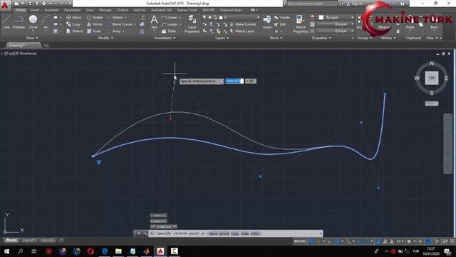Open the ByLayer linetype dropdown
This screenshot has height=257, width=456.
pos(335,31)
